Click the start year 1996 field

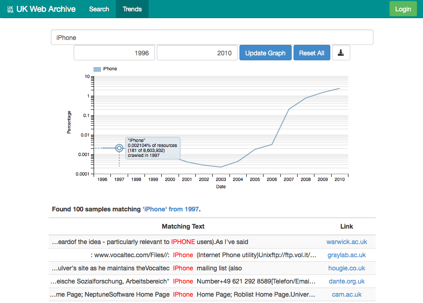(x=114, y=53)
